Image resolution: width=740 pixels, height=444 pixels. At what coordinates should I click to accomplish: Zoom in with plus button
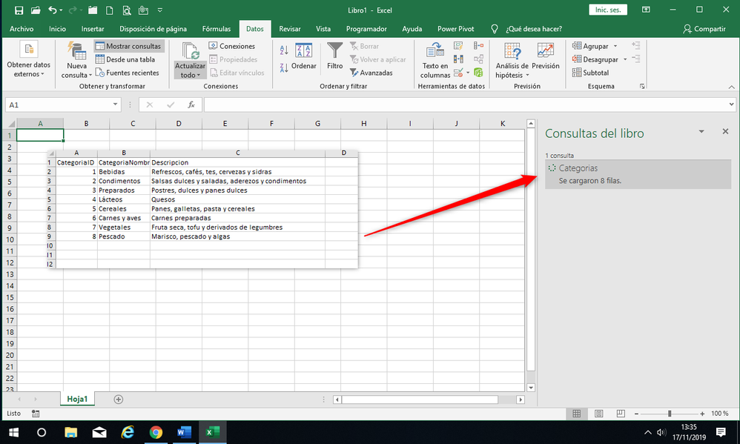click(702, 414)
